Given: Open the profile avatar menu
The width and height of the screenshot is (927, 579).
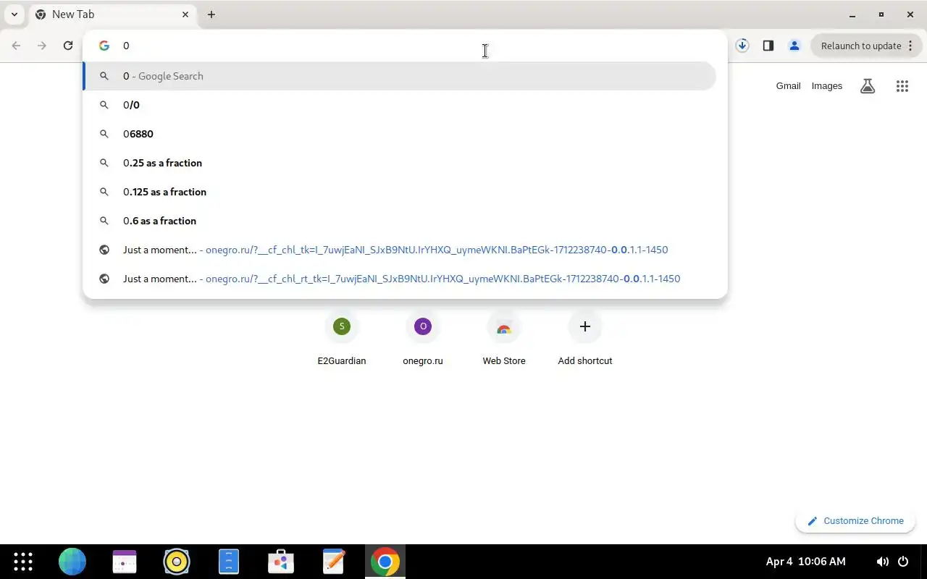Looking at the screenshot, I should coord(794,46).
